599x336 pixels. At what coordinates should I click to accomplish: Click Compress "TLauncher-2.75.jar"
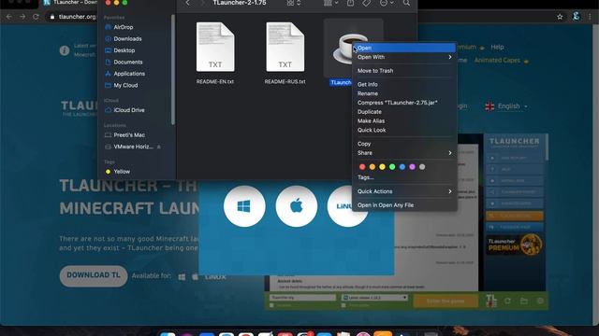404,103
